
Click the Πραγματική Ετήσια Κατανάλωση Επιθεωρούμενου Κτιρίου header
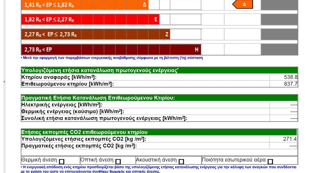click(159, 98)
